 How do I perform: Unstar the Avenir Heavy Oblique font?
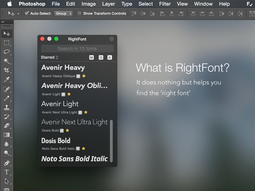pos(84,76)
